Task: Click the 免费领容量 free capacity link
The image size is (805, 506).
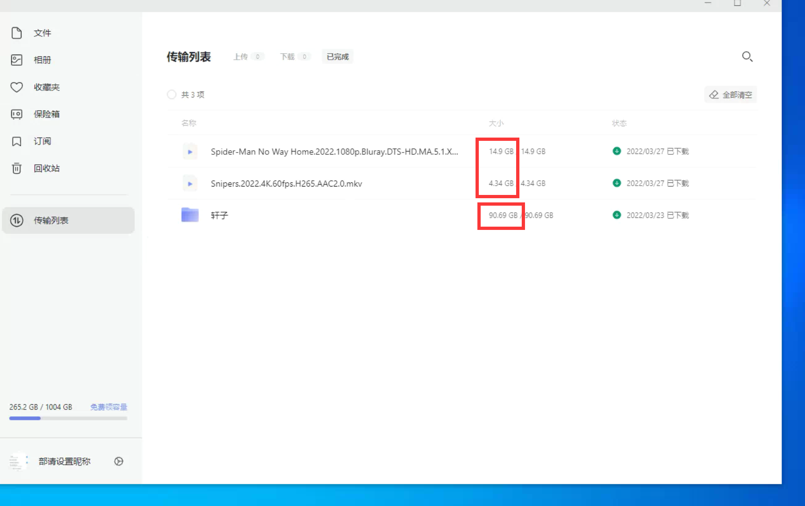Action: tap(108, 407)
